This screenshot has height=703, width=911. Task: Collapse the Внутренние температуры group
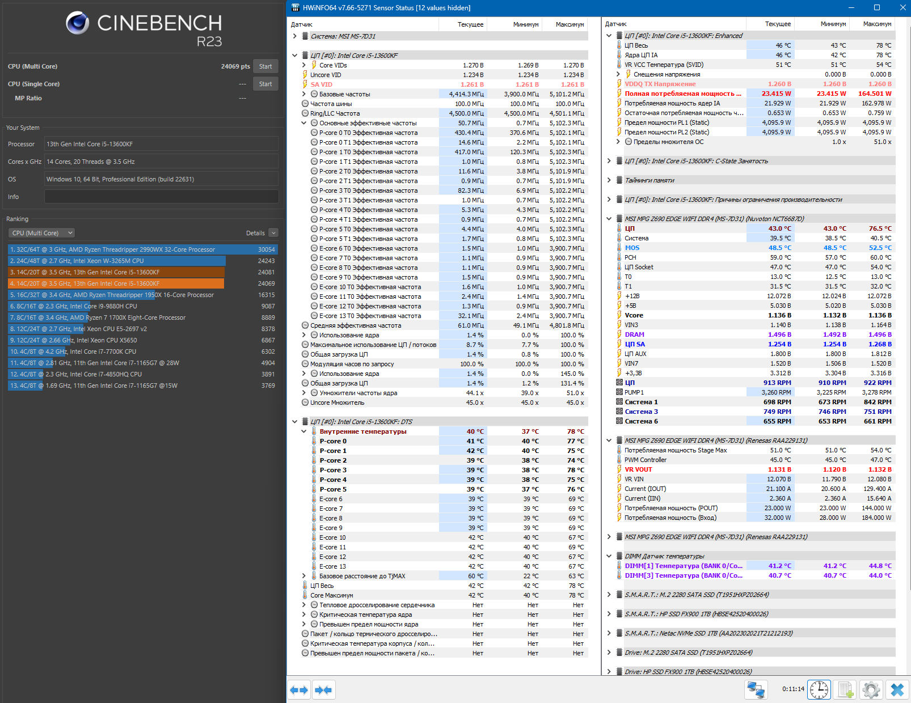coord(304,431)
